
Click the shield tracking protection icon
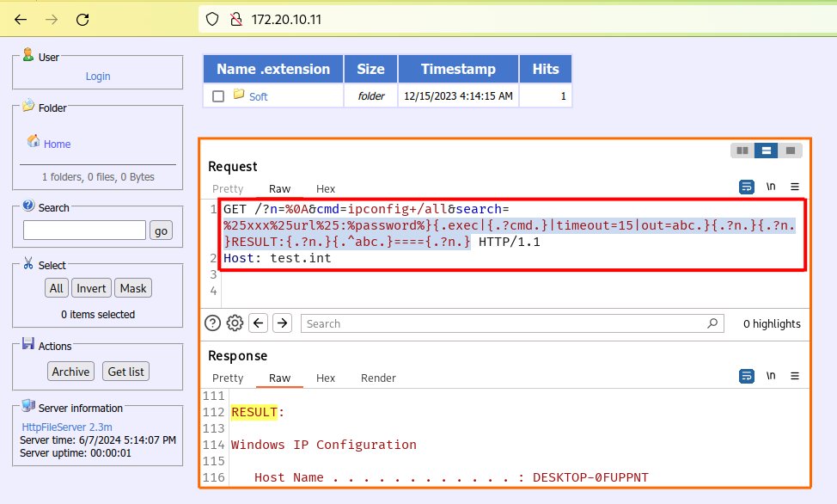point(212,19)
